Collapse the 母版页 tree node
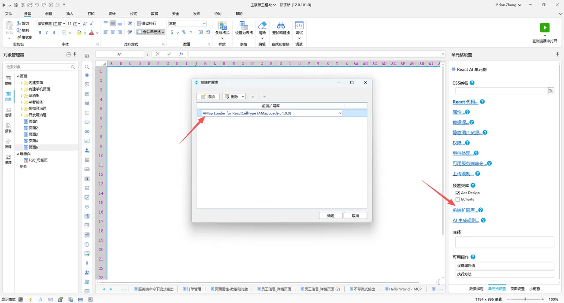The height and width of the screenshot is (303, 564). point(18,154)
